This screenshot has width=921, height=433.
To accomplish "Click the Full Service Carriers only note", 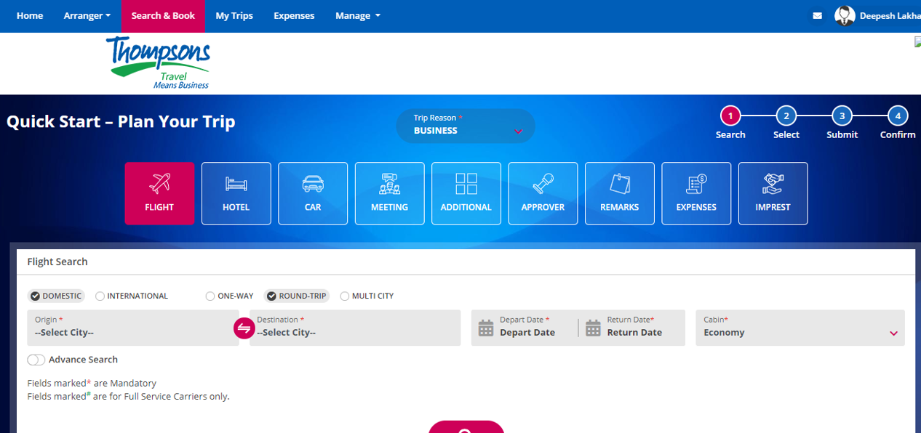I will point(128,396).
